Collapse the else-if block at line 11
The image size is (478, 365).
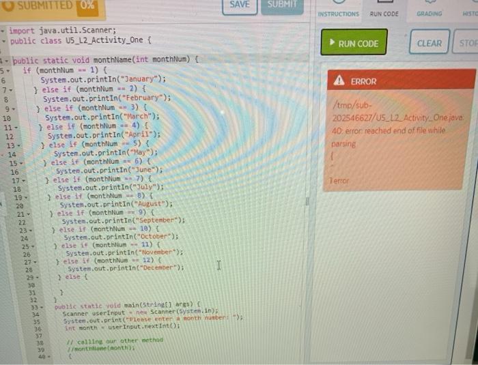click(16, 128)
